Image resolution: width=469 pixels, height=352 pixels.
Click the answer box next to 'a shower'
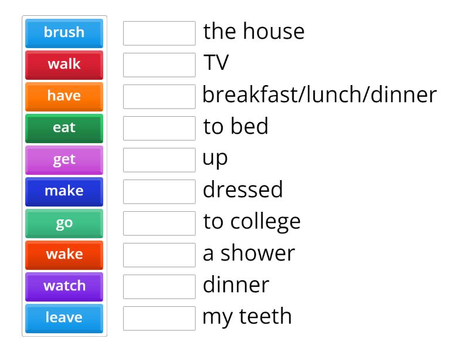pos(159,254)
